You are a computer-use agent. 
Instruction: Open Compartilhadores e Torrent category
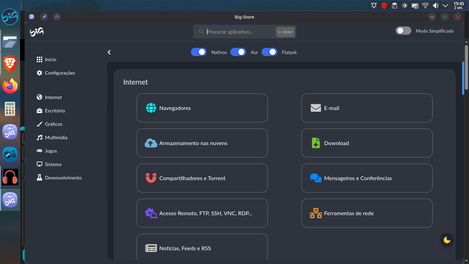pyautogui.click(x=202, y=178)
